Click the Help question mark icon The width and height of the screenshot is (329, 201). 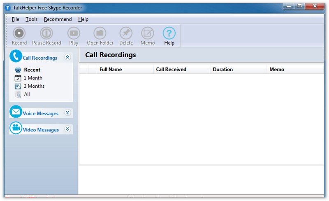point(169,33)
